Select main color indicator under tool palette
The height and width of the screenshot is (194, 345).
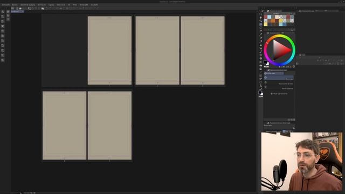pos(260,92)
